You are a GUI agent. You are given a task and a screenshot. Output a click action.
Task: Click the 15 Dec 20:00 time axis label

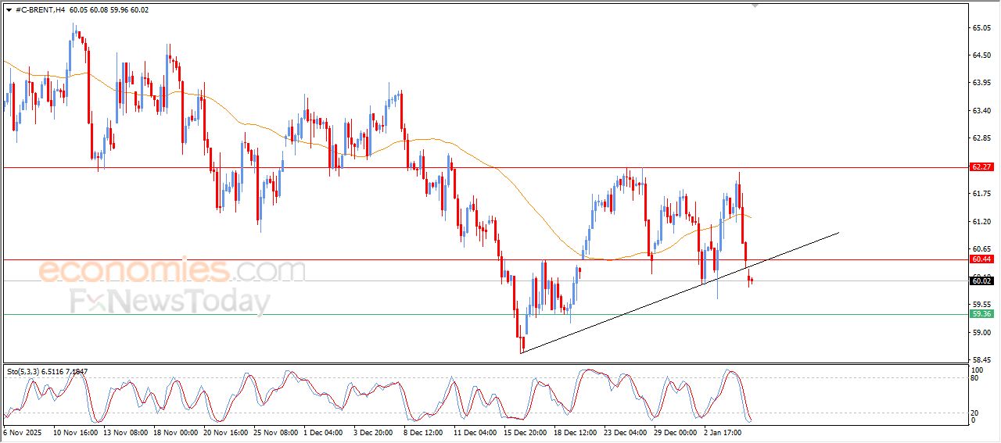coord(527,431)
